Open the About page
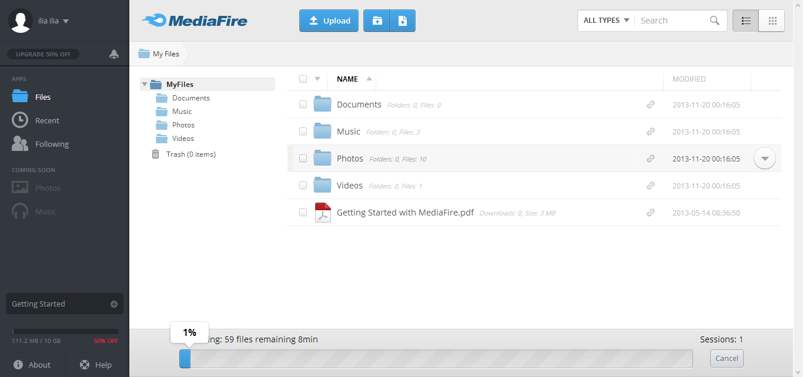The image size is (803, 377). [32, 365]
